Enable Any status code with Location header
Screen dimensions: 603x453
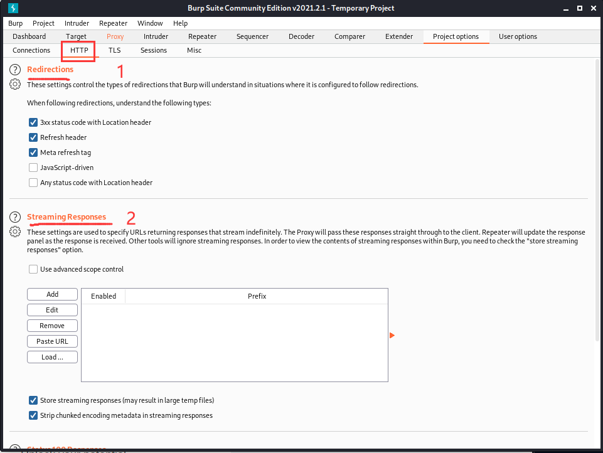(x=33, y=183)
